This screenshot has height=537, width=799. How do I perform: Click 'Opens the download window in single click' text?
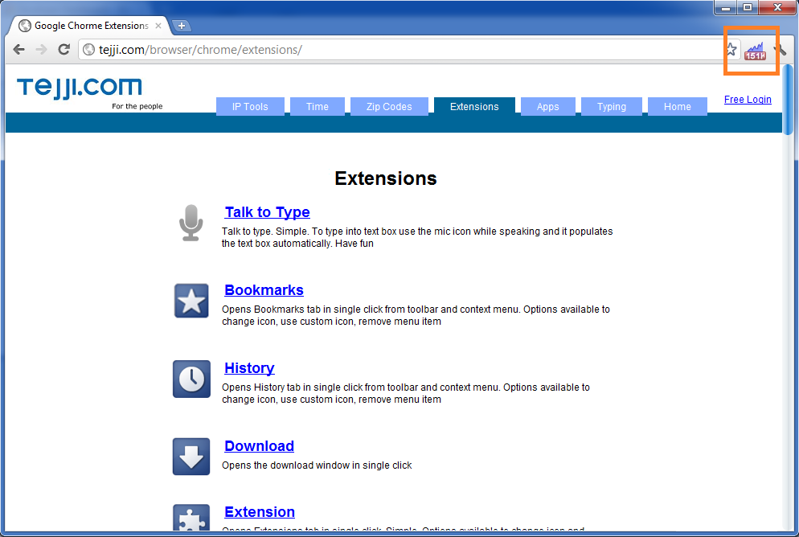pos(317,465)
